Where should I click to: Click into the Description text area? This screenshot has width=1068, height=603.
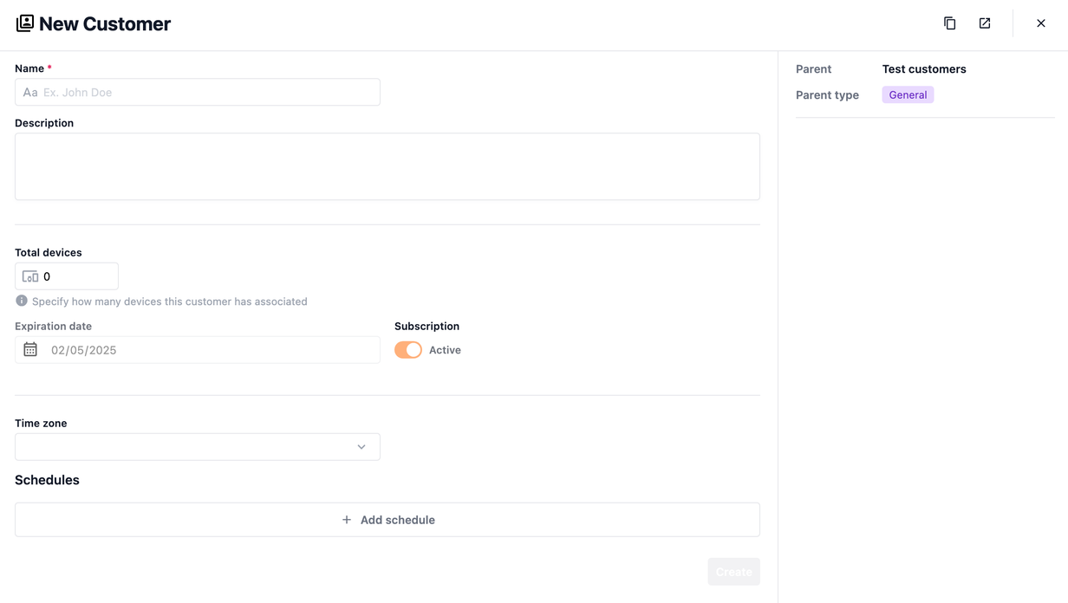coord(387,166)
